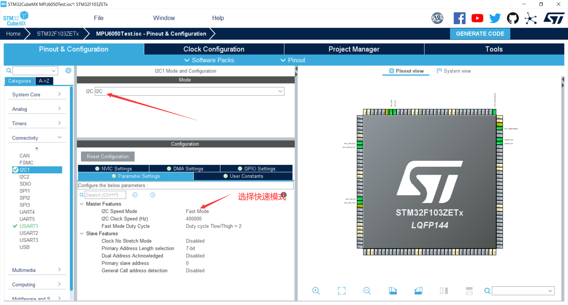Open the Project Manager tab
The height and width of the screenshot is (305, 568).
354,49
